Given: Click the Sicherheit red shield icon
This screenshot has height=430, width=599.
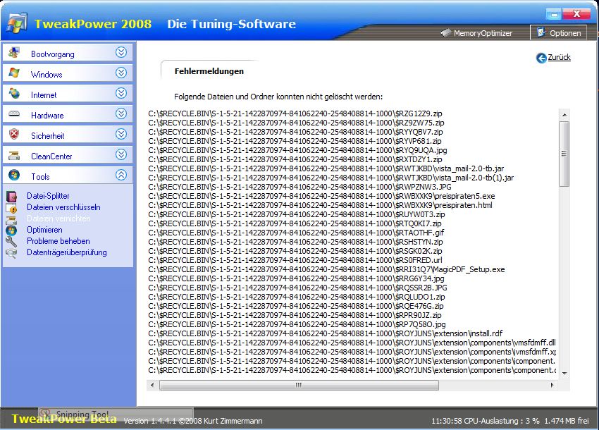Looking at the screenshot, I should point(14,134).
